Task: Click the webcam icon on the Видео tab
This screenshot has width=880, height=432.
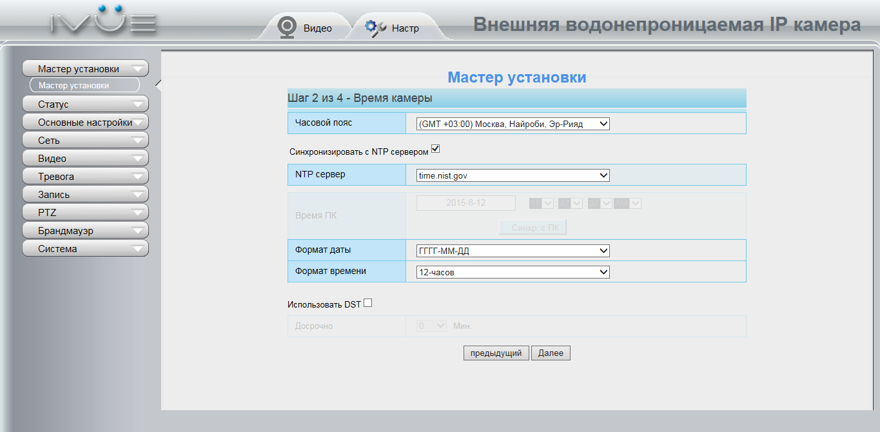Action: [x=287, y=28]
